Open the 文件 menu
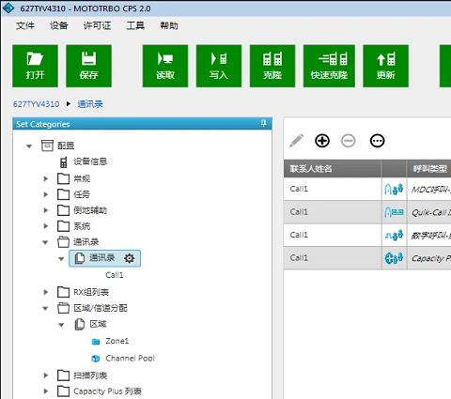The width and height of the screenshot is (451, 399). (x=25, y=25)
